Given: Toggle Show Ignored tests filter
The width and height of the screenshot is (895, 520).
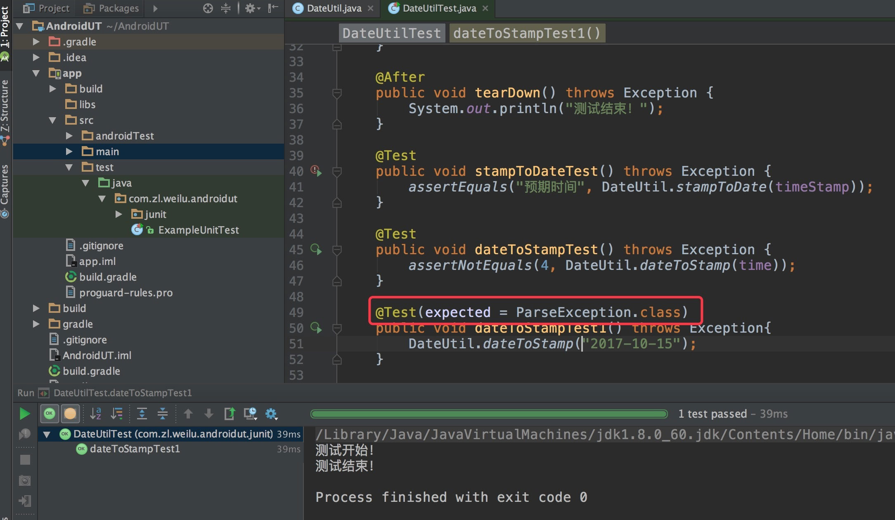Looking at the screenshot, I should [70, 414].
